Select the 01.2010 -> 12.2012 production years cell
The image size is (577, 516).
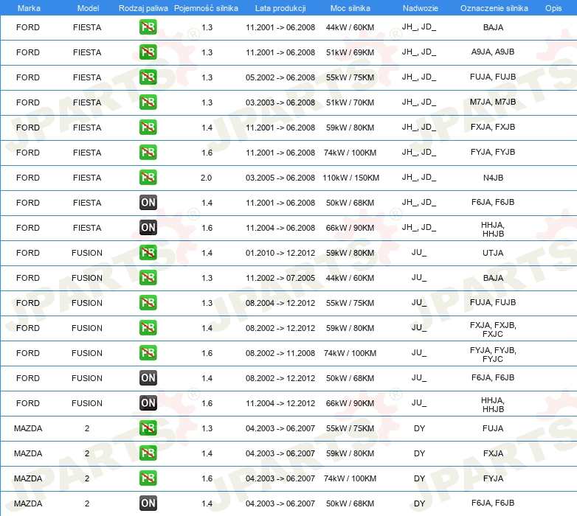click(x=280, y=253)
